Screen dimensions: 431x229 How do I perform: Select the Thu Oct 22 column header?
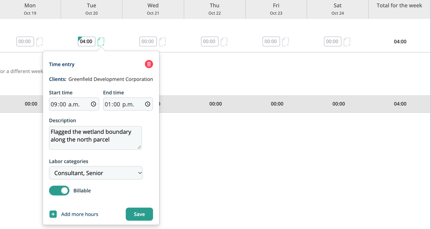pyautogui.click(x=214, y=9)
